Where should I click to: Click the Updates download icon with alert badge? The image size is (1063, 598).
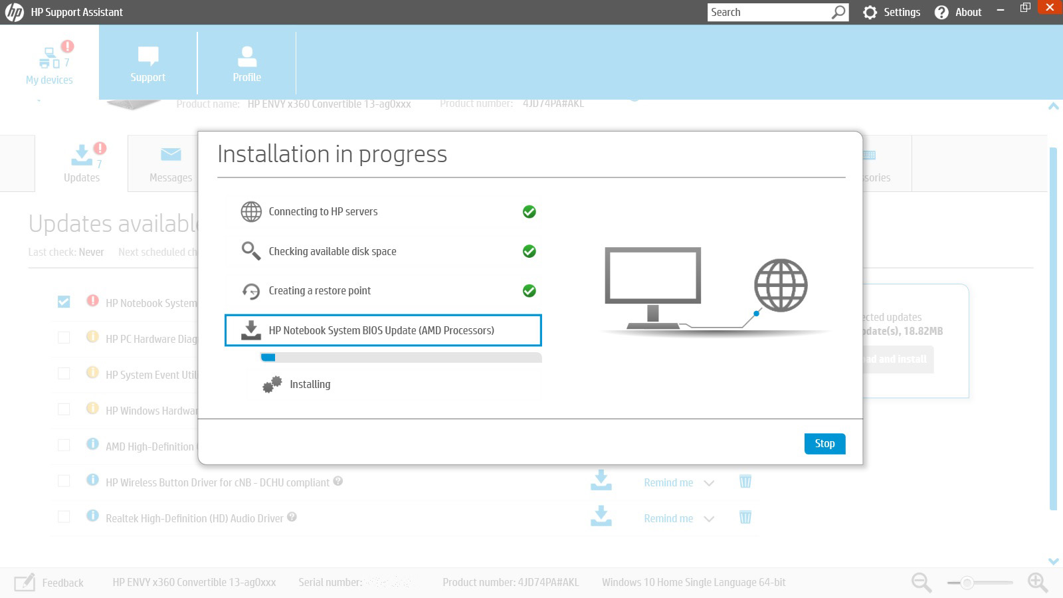click(82, 155)
